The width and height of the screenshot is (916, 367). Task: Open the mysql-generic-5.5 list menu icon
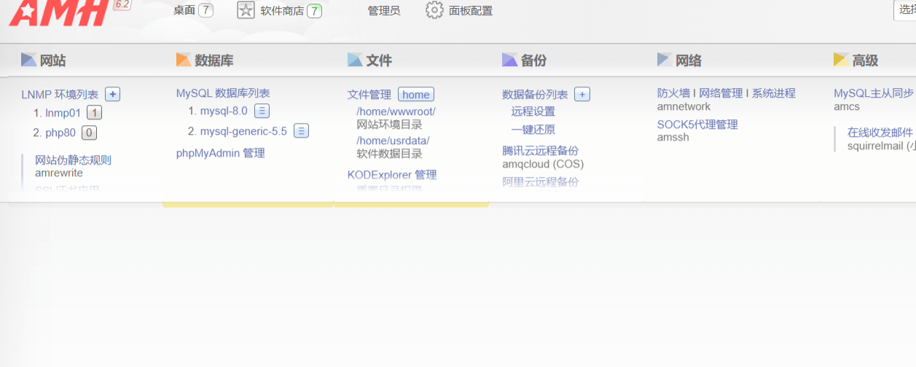(x=301, y=131)
